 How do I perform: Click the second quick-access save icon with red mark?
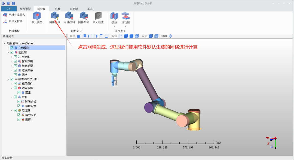click(x=8, y=3)
